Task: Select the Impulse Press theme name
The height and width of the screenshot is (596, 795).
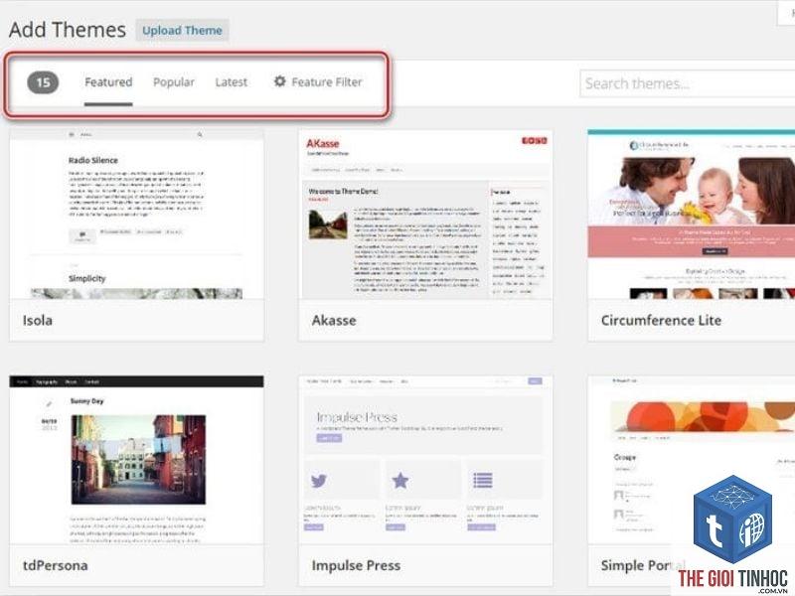Action: (x=356, y=565)
